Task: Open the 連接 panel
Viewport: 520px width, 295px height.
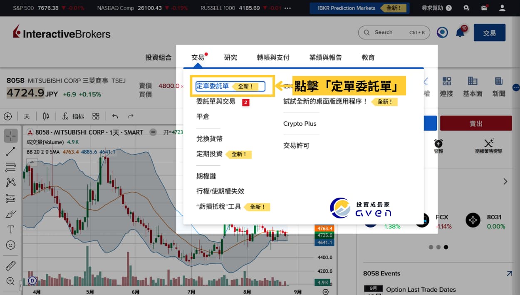Action: [447, 87]
